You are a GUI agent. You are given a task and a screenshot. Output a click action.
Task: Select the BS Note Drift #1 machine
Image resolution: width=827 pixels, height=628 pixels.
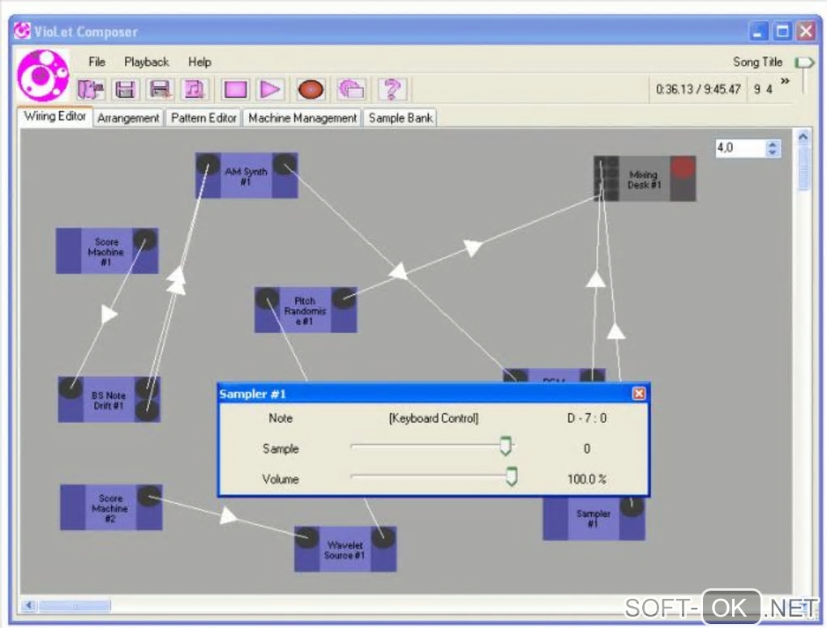(109, 399)
